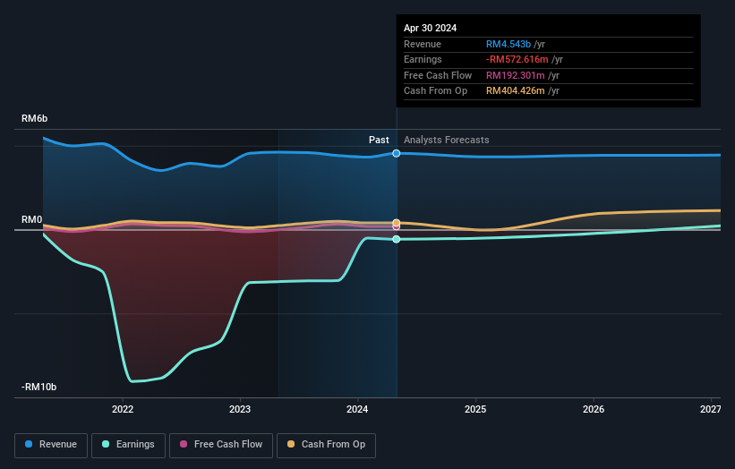Click the Free Cash Flow row label in the tooltip

pyautogui.click(x=438, y=75)
